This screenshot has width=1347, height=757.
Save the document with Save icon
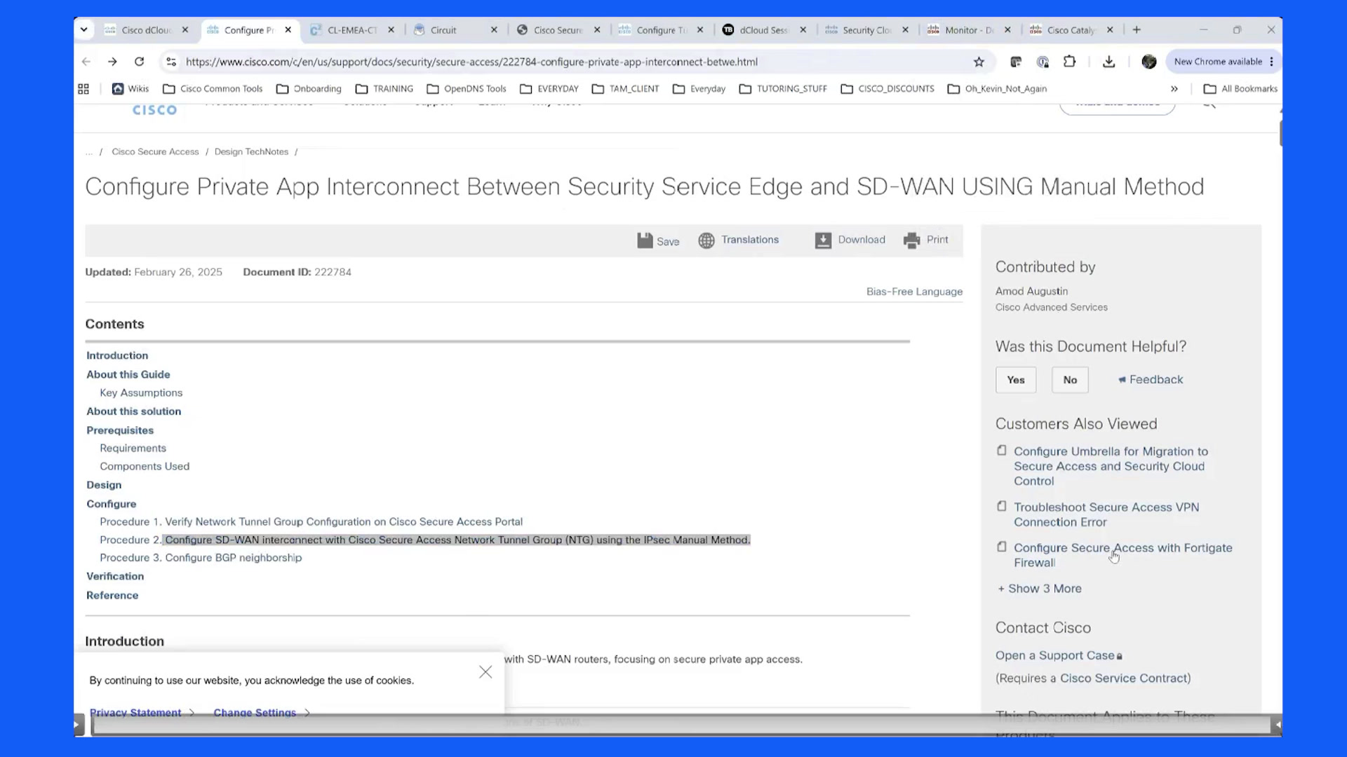click(x=658, y=240)
